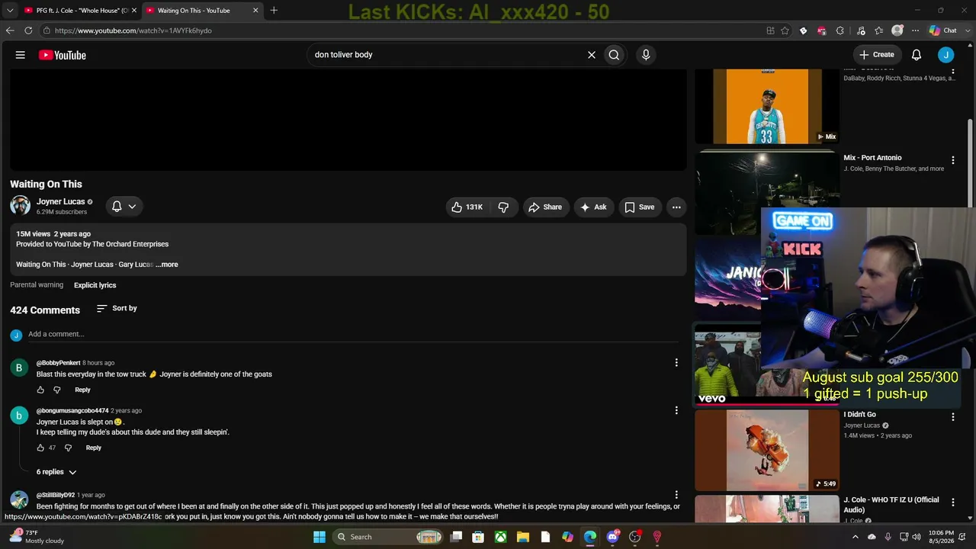Go to the YouTube home logo
Viewport: 976px width, 549px height.
click(x=63, y=55)
